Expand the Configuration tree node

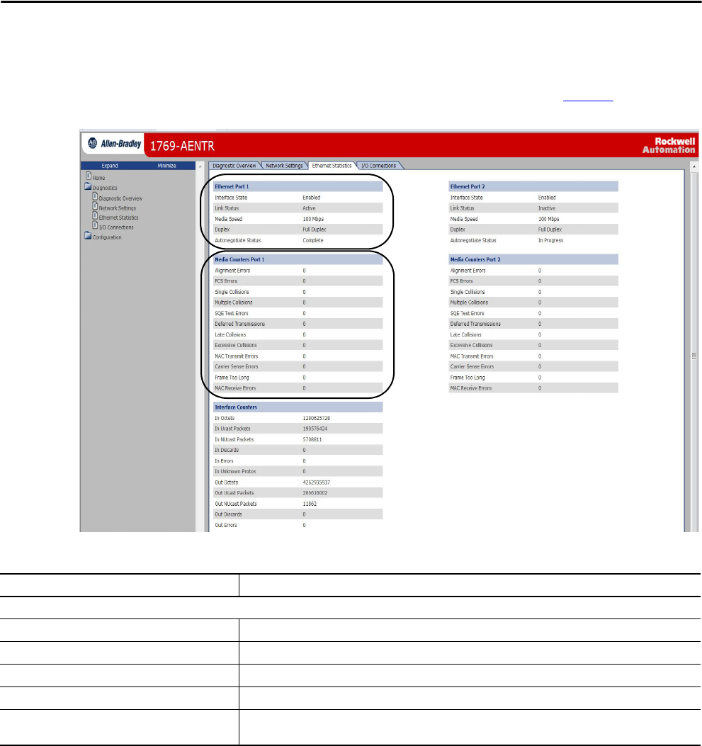(107, 237)
